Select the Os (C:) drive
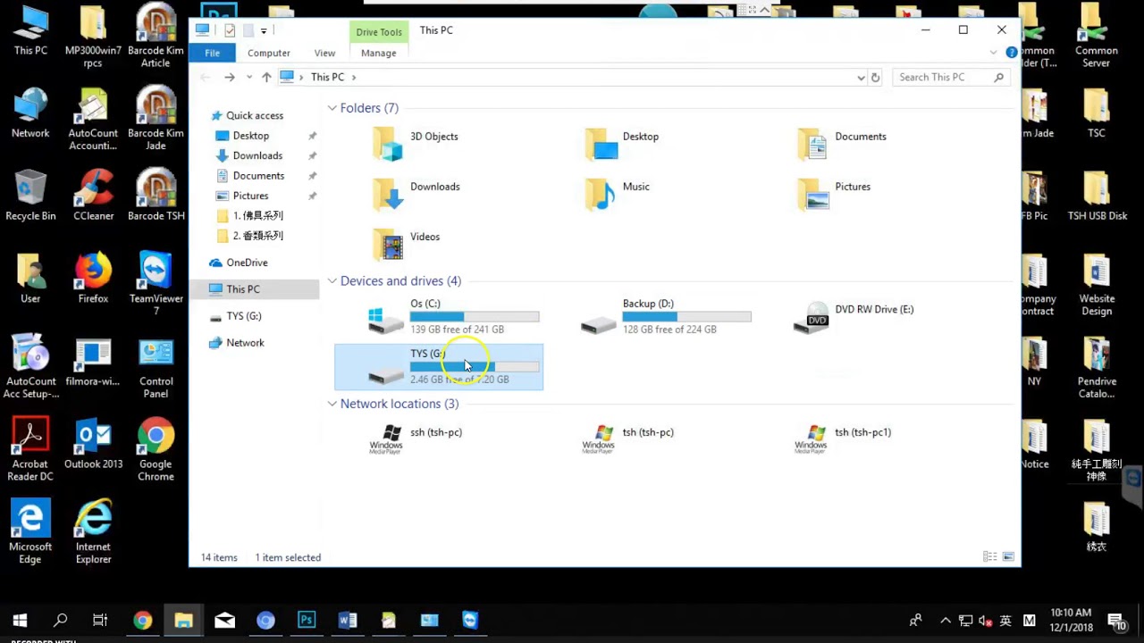1144x643 pixels. [454, 317]
